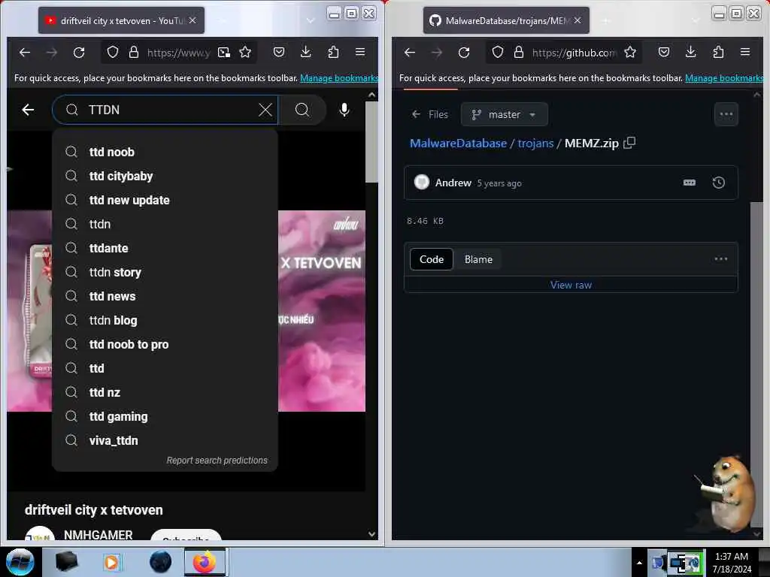Open tab list dropdown in YouTube window
Image resolution: width=770 pixels, height=577 pixels.
click(311, 20)
